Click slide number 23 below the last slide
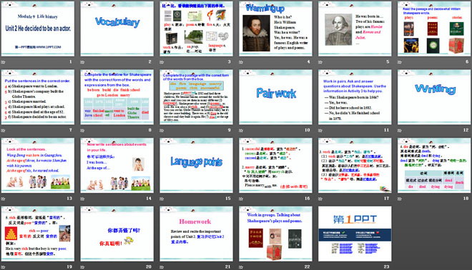 click(386, 266)
